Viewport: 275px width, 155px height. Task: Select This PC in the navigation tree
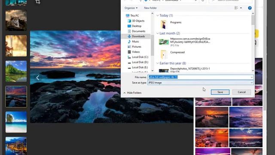pos(134,15)
